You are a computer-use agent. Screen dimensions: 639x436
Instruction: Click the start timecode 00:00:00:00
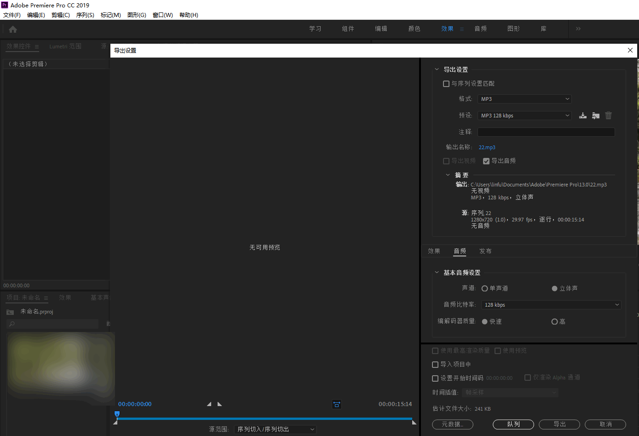coord(135,404)
